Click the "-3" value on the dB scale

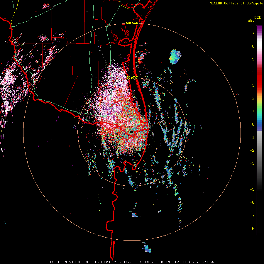[252, 163]
